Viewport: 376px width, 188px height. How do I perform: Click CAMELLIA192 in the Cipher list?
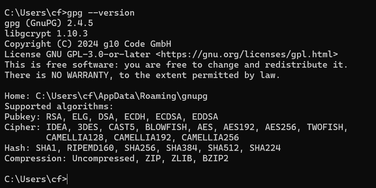pos(143,138)
